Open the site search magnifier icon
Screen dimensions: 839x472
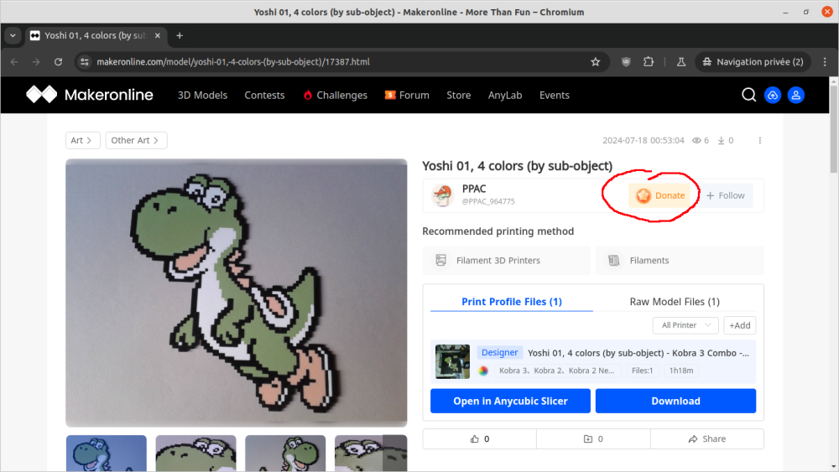(748, 95)
